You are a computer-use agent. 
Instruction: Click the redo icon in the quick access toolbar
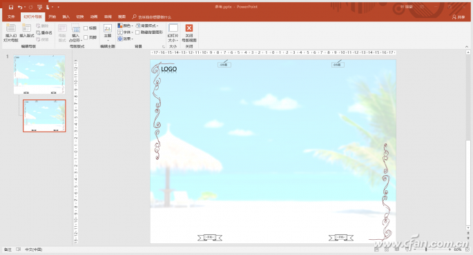click(x=30, y=7)
